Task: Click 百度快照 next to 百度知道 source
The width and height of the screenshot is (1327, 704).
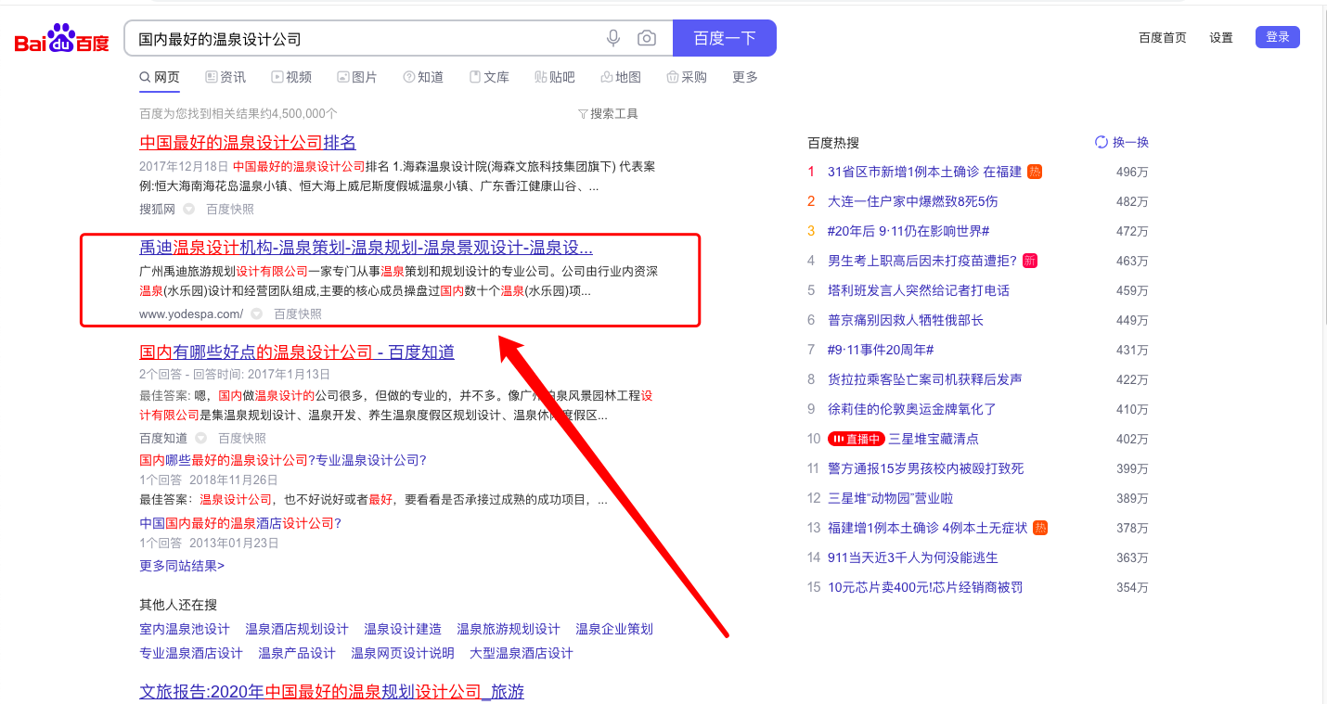Action: point(242,439)
